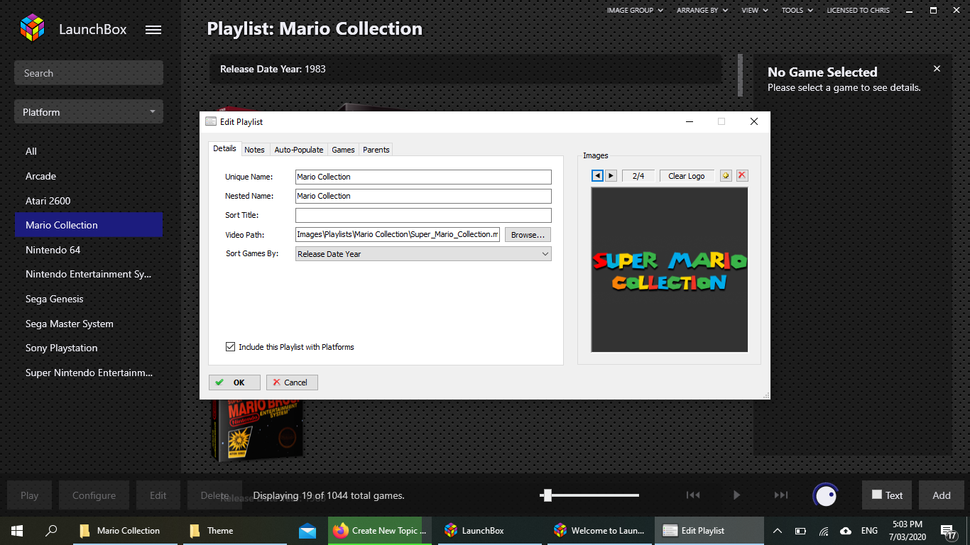Click Browse for video path

[x=528, y=234]
